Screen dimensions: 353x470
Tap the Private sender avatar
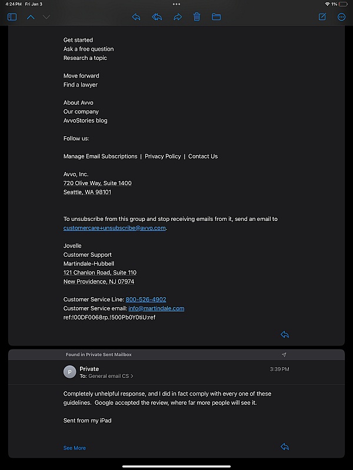point(70,372)
